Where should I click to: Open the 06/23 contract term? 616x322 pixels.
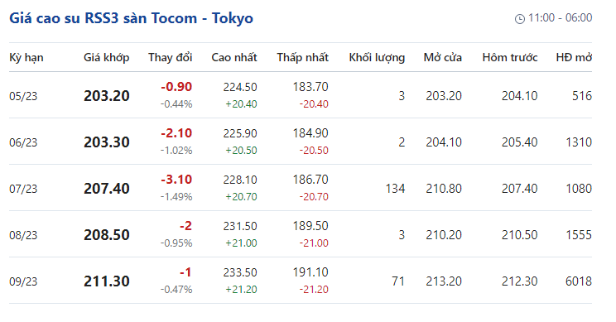coord(23,142)
